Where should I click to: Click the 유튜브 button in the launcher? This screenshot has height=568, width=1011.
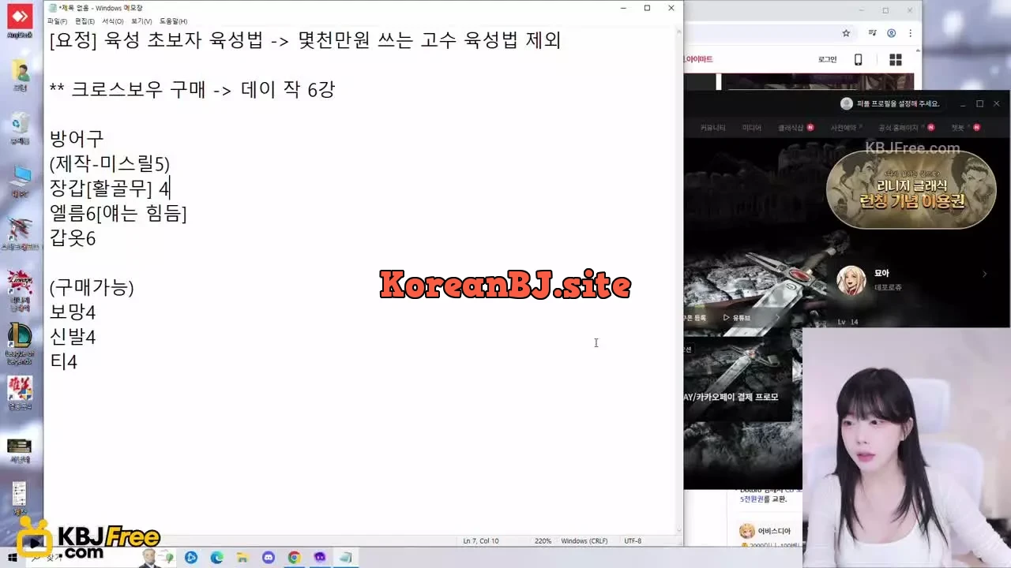[737, 318]
